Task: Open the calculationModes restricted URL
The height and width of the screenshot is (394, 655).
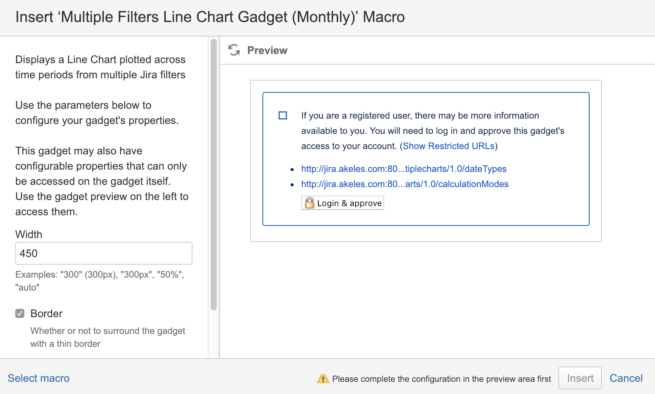Action: pyautogui.click(x=405, y=184)
